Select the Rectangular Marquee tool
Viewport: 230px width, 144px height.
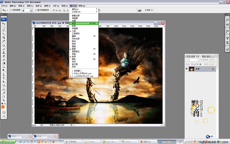tap(4, 27)
